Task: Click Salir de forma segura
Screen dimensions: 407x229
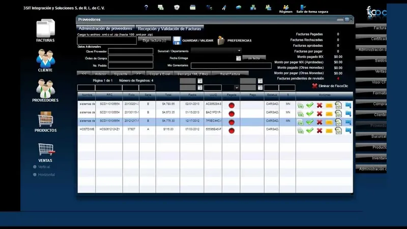Action: (312, 9)
